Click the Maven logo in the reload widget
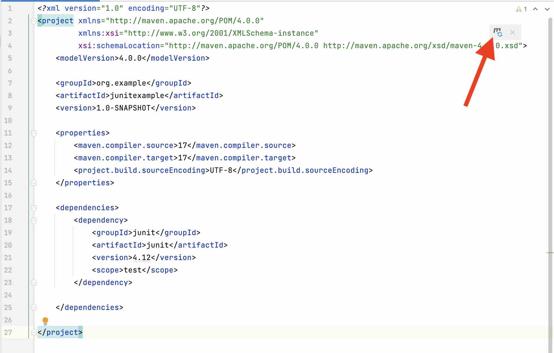Image resolution: width=554 pixels, height=353 pixels. click(498, 31)
